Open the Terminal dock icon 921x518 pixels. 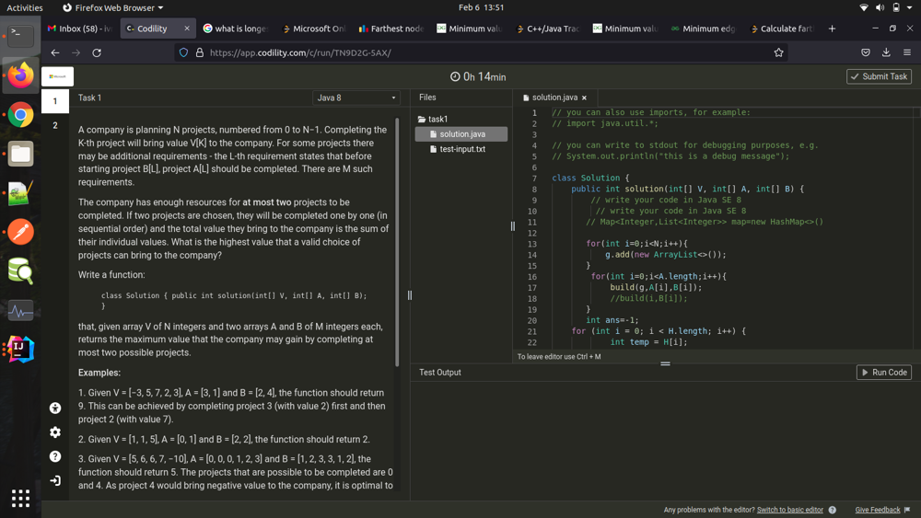coord(20,36)
